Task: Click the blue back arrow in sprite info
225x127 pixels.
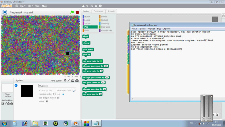Action: pyautogui.click(x=16, y=85)
